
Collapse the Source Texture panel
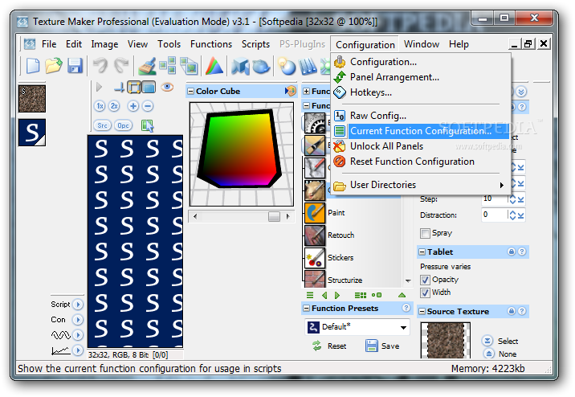coord(422,312)
